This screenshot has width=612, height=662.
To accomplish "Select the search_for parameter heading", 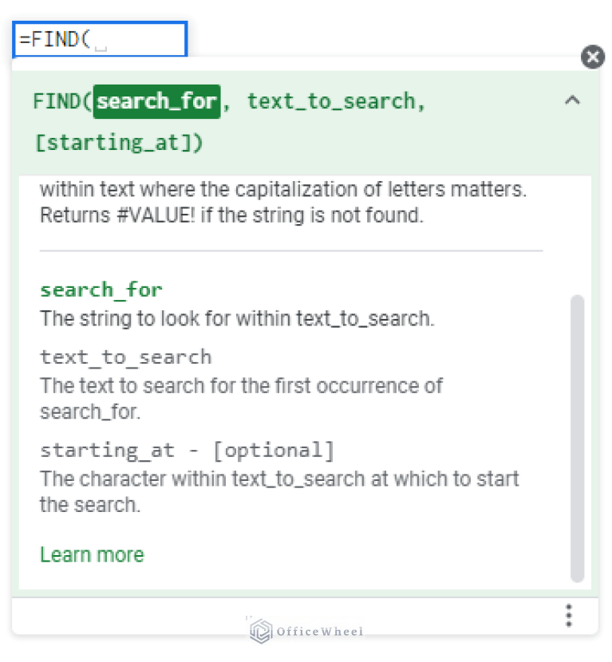I will (x=101, y=290).
